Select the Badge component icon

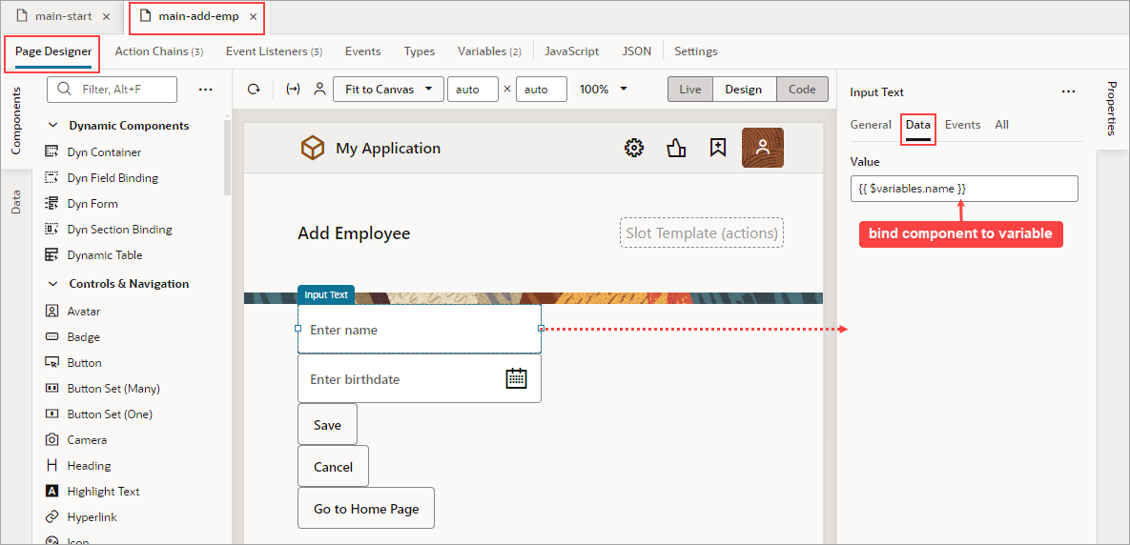[51, 337]
